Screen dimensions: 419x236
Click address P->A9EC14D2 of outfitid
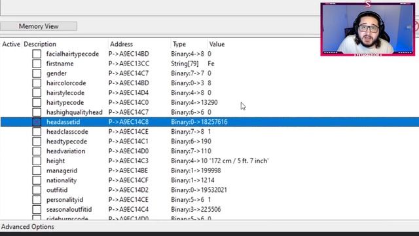(129, 190)
